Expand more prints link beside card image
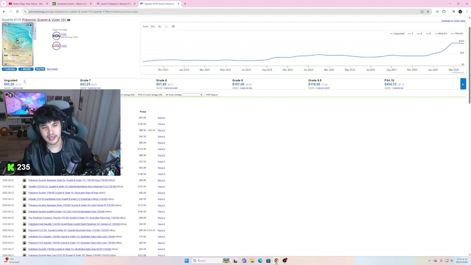Screen dimensions: 471x265 35,31
